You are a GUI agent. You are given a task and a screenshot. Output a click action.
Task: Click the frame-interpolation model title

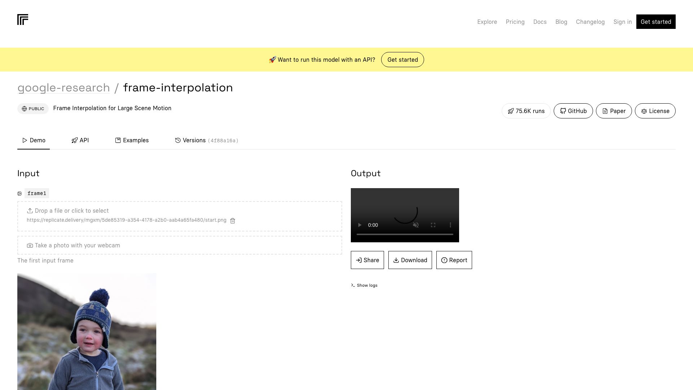pyautogui.click(x=178, y=88)
